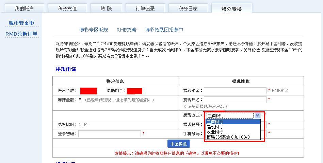Open 银币转金币 in the sidebar
The height and width of the screenshot is (163, 323).
click(x=21, y=23)
